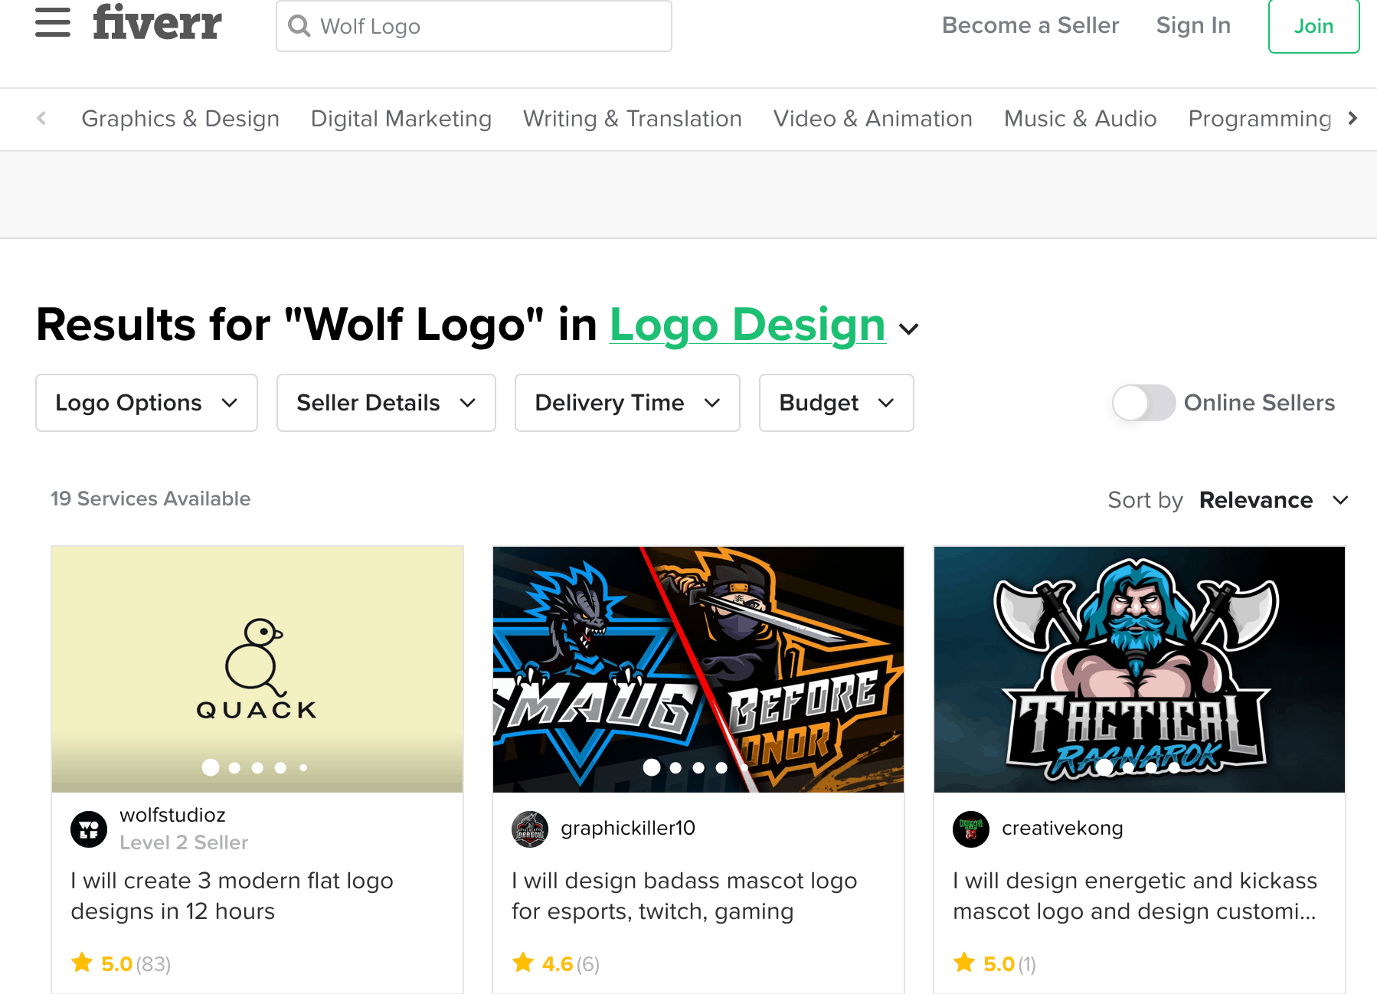Screen dimensions: 1377x994
Task: Open Programming category
Action: pyautogui.click(x=1260, y=119)
